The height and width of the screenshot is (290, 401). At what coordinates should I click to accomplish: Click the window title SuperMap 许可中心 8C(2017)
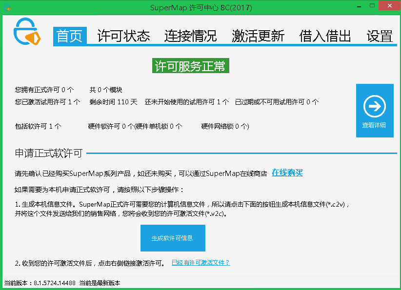[x=201, y=8]
